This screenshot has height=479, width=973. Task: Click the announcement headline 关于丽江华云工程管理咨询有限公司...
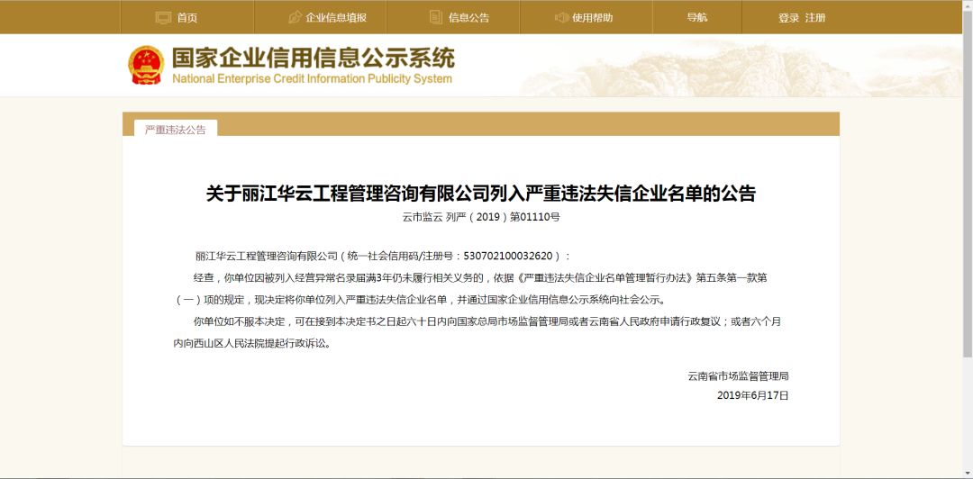tap(481, 194)
